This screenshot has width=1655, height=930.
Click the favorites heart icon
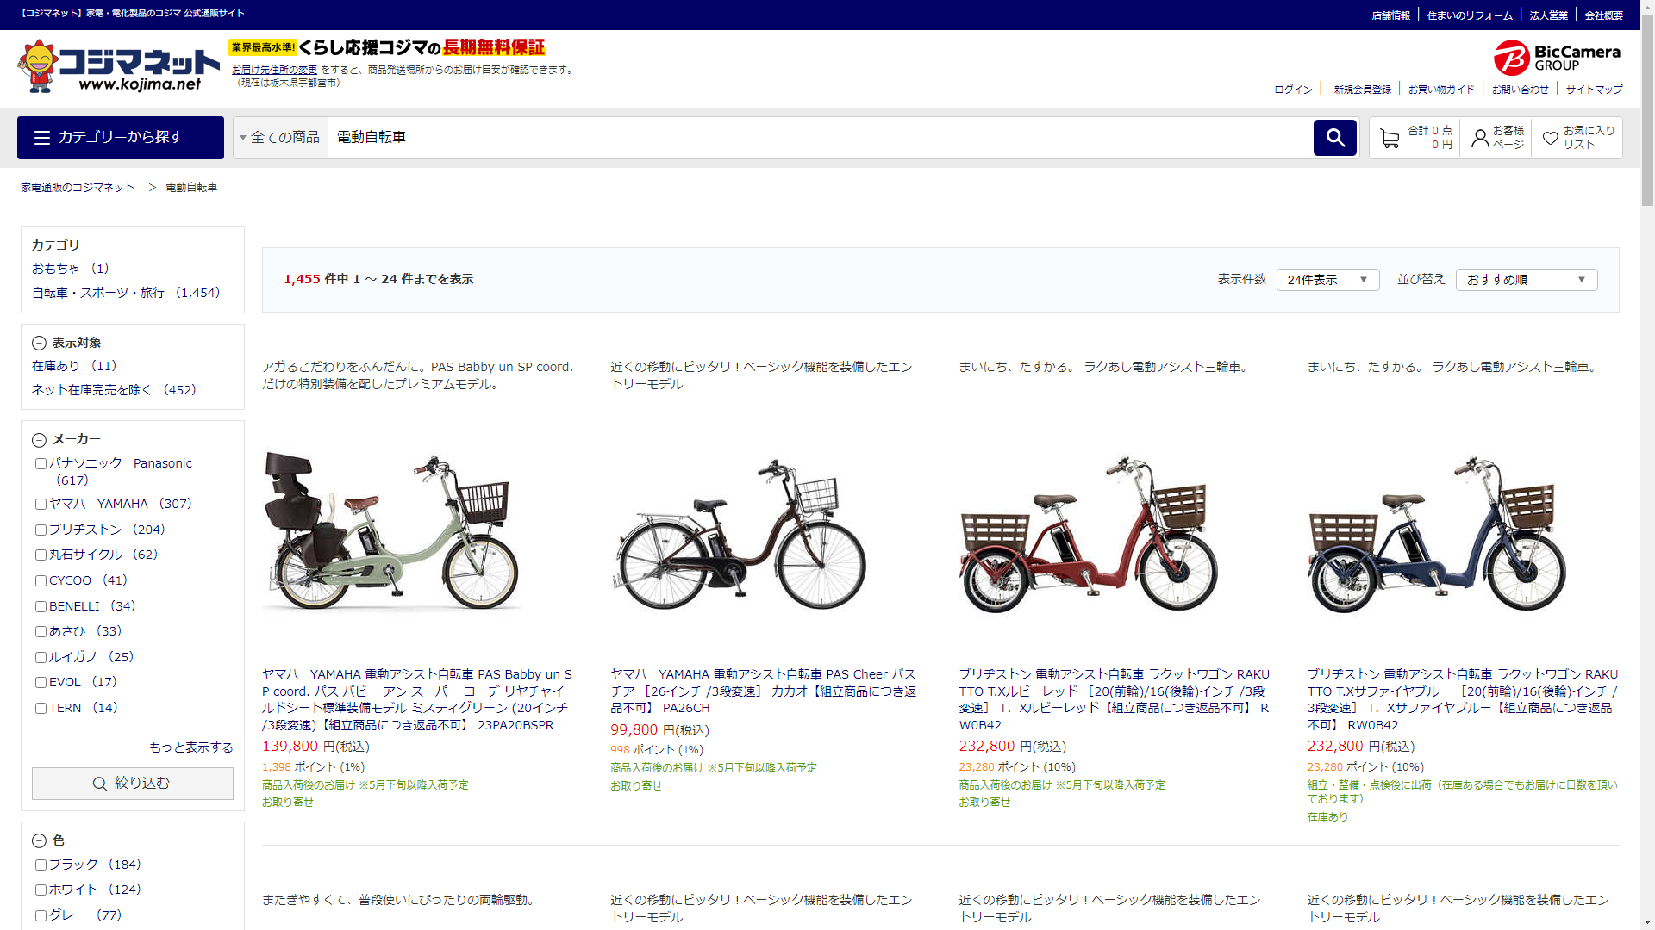(x=1550, y=138)
